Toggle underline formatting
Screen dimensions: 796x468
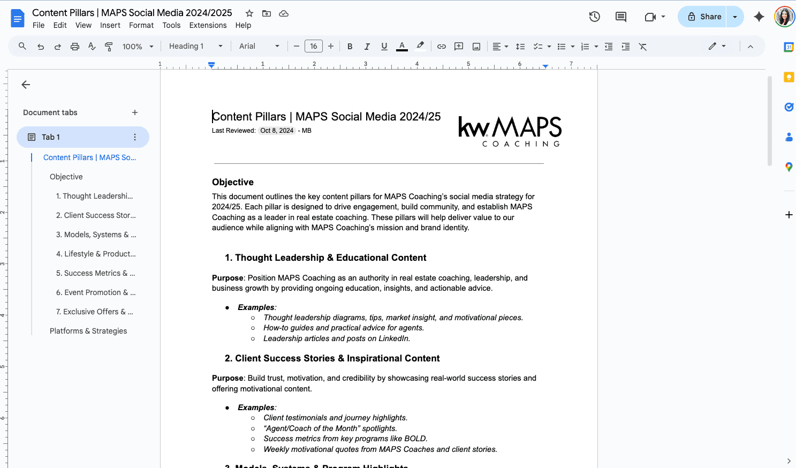384,47
